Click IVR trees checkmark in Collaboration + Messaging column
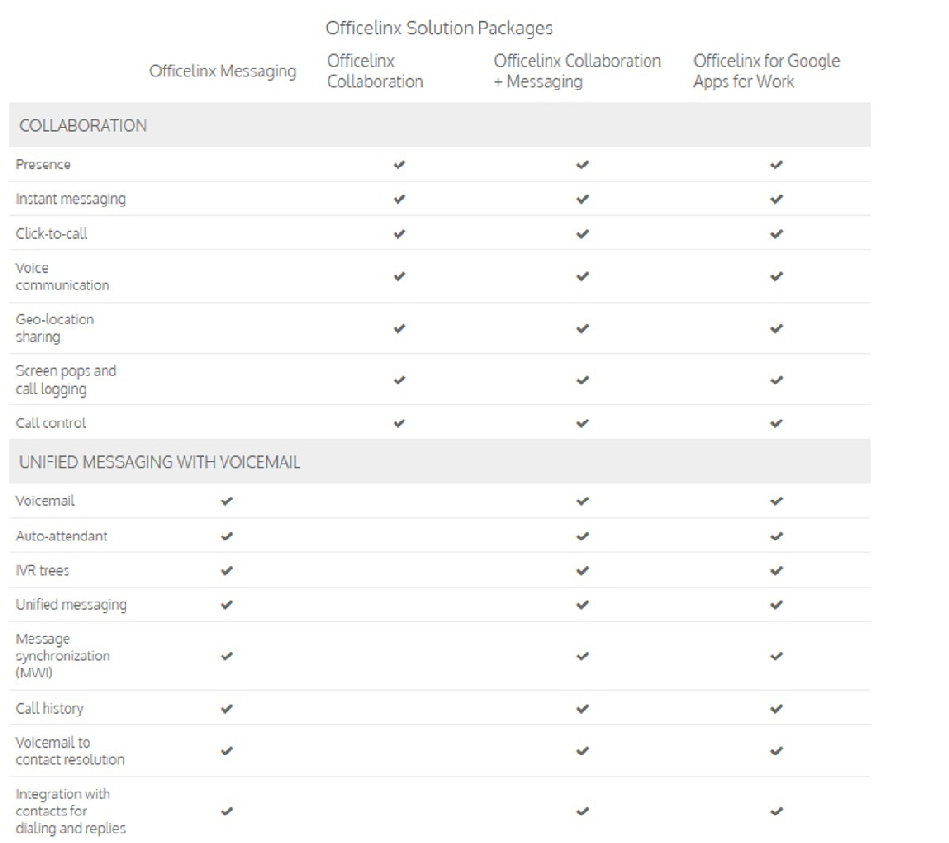This screenshot has height=843, width=949. (x=582, y=571)
